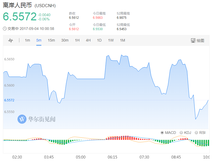Switch indicator to KDJ

point(181,133)
